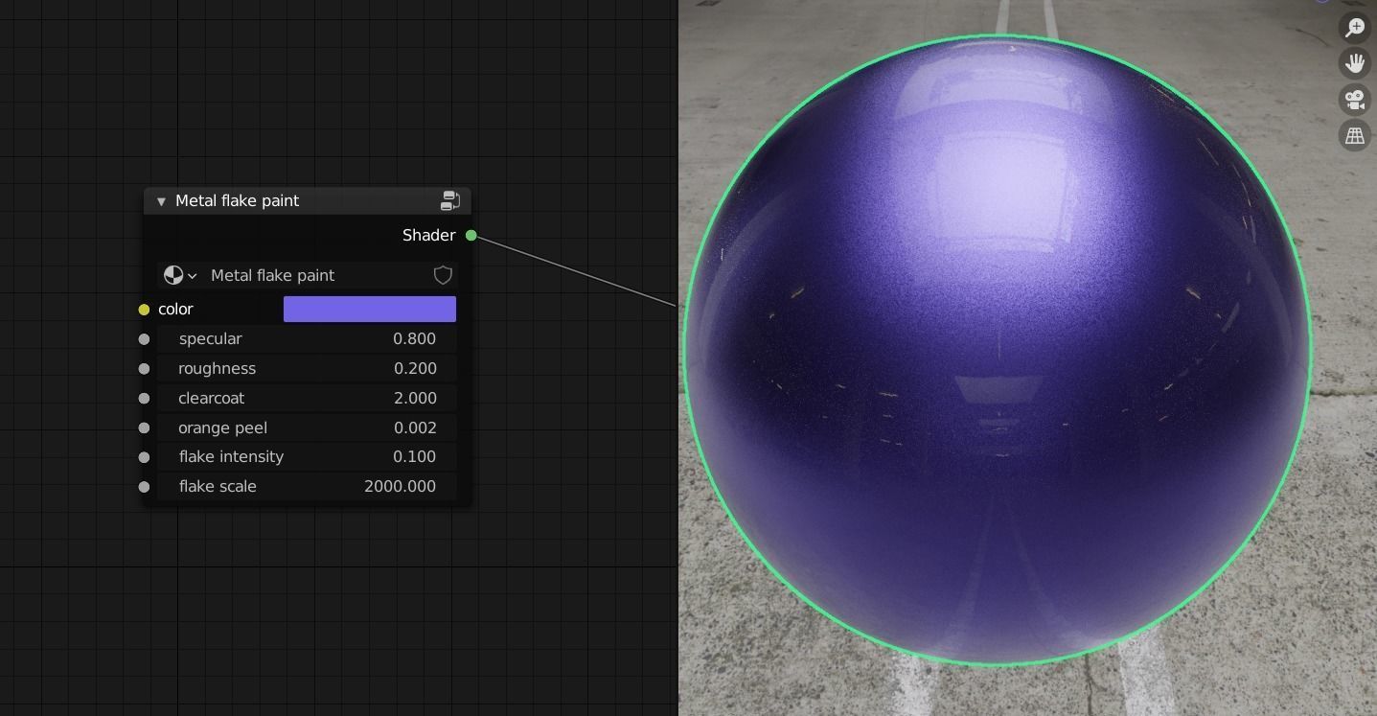Open the material browser sphere icon
1377x716 pixels.
click(172, 275)
